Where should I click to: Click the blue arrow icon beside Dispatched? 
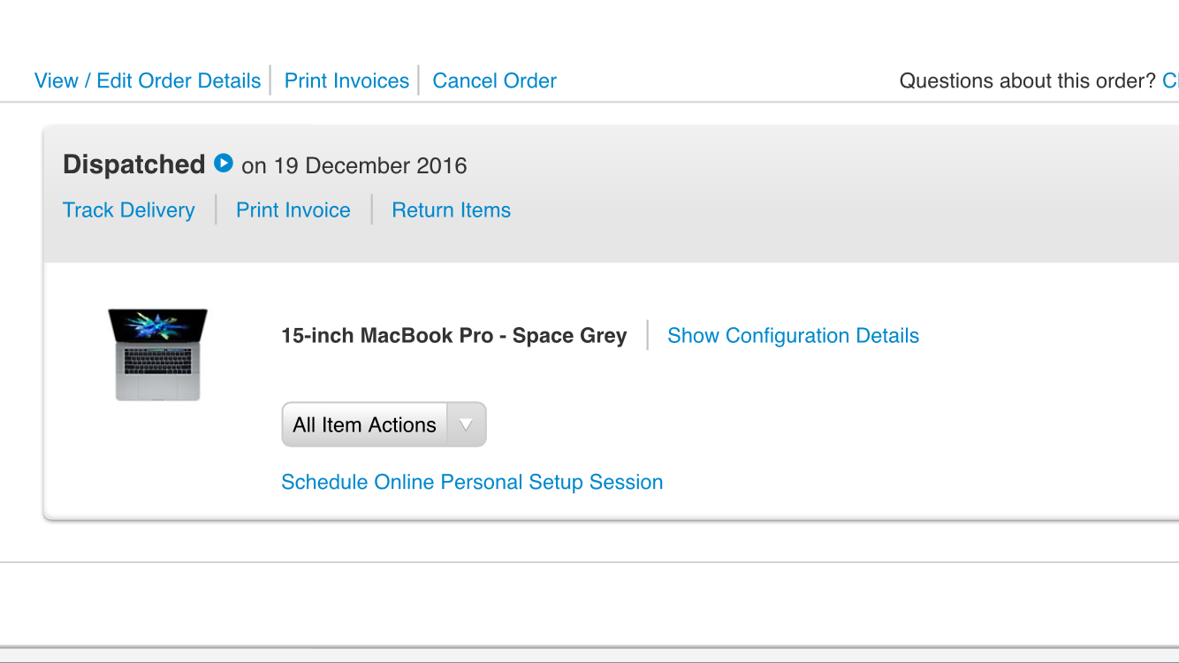pyautogui.click(x=224, y=164)
